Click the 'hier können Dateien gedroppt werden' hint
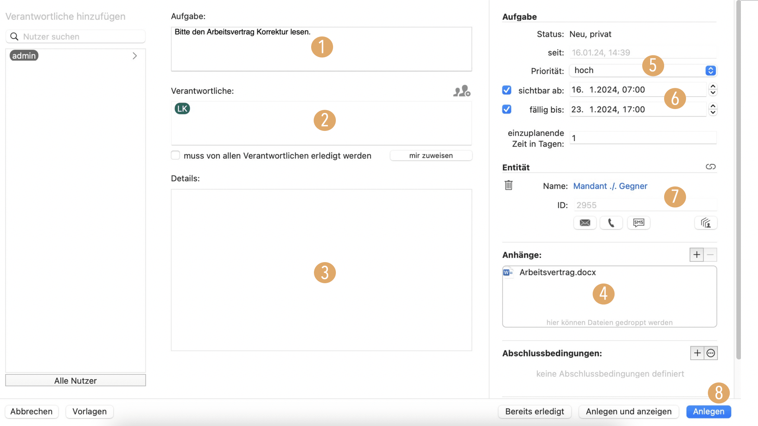 tap(609, 322)
